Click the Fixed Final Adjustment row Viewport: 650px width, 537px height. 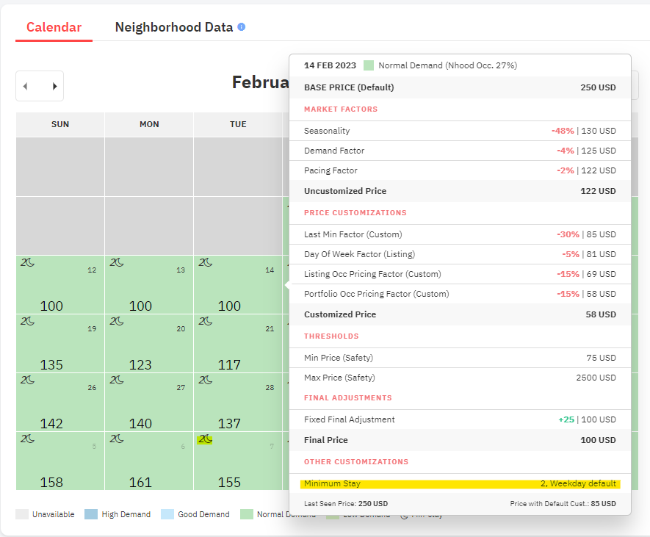click(460, 419)
